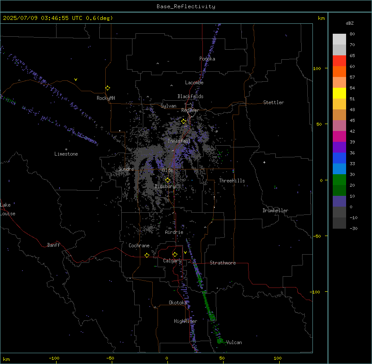
Task: Click the bright blue swatch below 36
Action: pos(339,158)
